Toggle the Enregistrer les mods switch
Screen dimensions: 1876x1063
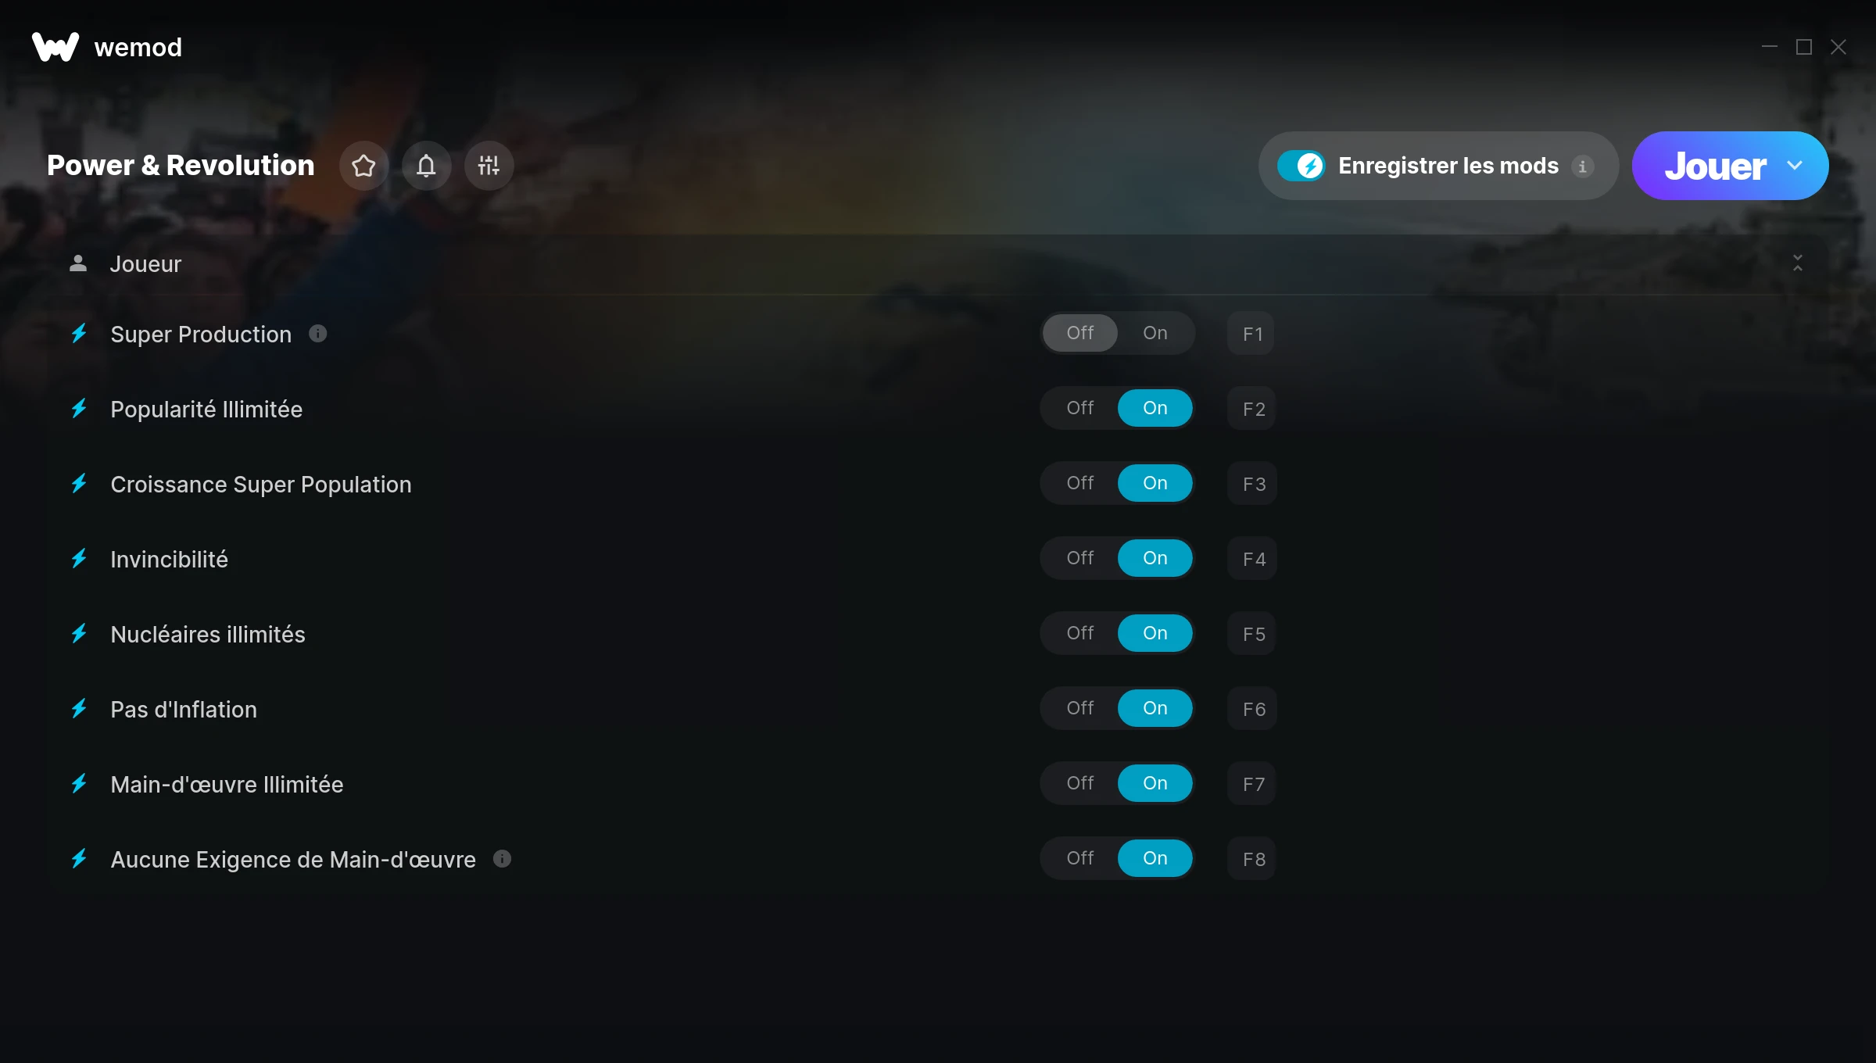tap(1301, 166)
